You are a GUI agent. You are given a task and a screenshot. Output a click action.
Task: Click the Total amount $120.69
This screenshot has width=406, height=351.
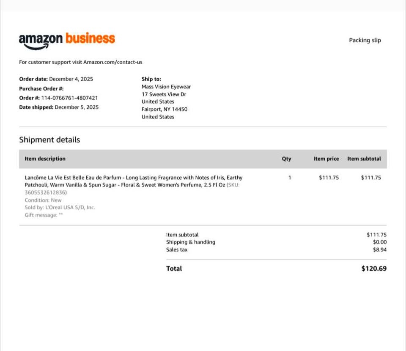[x=374, y=269]
